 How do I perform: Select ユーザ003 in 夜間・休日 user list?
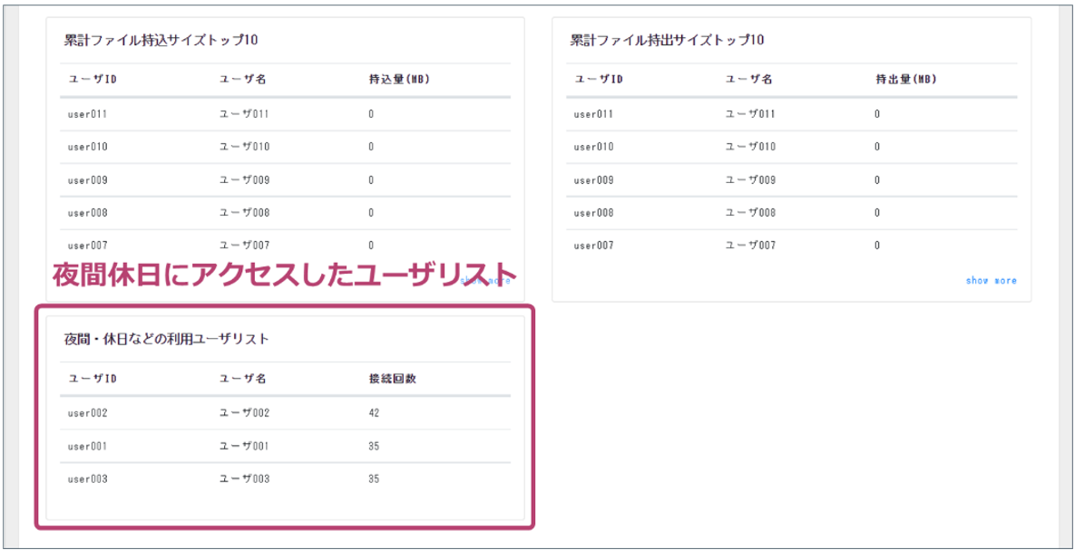point(244,479)
